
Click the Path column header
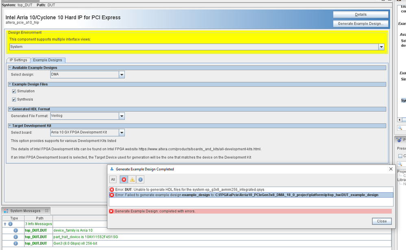(x=39, y=218)
